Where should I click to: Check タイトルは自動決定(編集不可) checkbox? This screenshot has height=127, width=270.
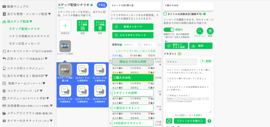click(x=165, y=14)
